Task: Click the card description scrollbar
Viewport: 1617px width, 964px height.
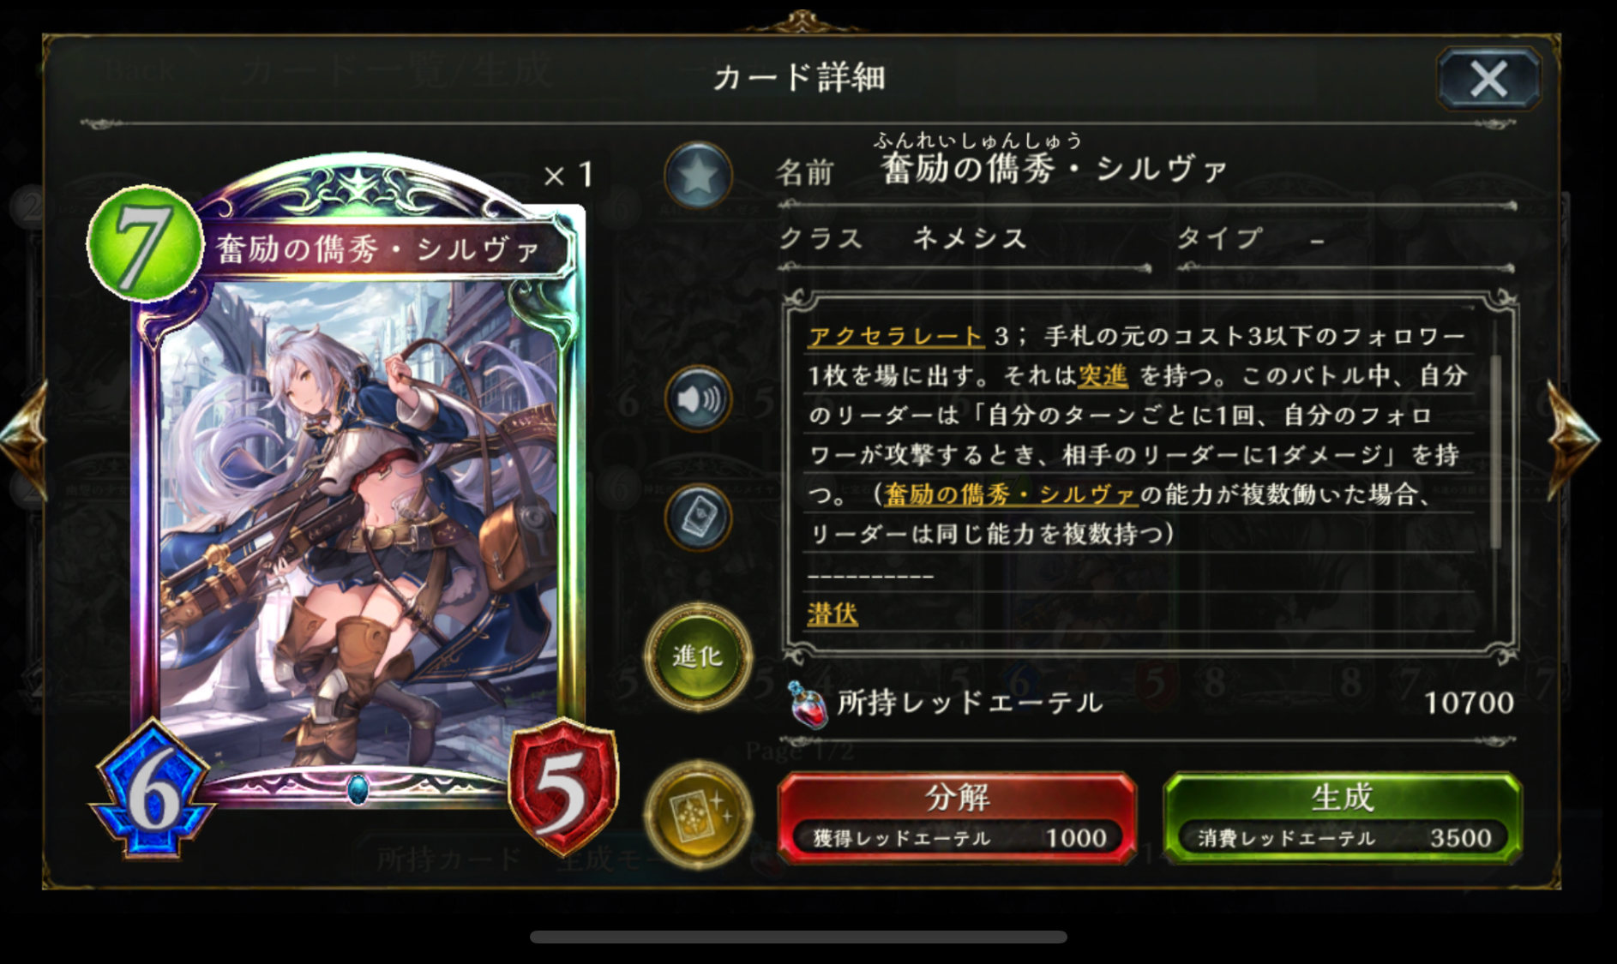Action: click(1495, 451)
